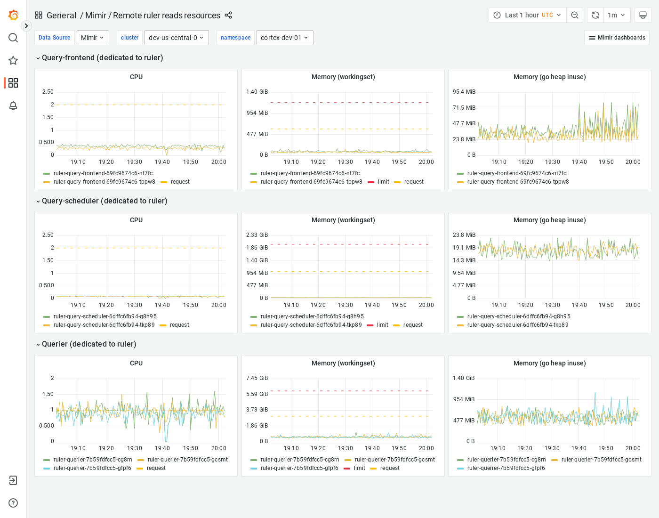Open the Help question mark icon
This screenshot has width=659, height=518.
pyautogui.click(x=13, y=503)
